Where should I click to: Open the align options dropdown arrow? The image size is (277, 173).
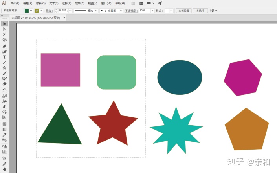pyautogui.click(x=216, y=11)
